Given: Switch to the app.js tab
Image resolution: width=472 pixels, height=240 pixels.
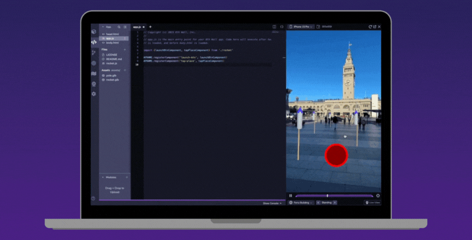Looking at the screenshot, I should point(137,27).
